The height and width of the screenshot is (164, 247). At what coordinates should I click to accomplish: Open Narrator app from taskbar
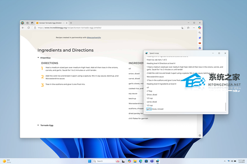tap(158, 161)
